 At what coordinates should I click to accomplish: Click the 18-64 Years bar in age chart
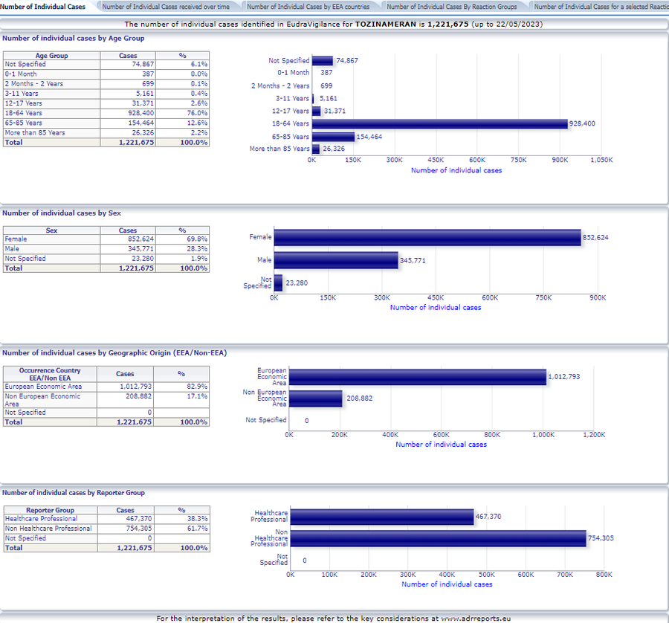coord(439,123)
